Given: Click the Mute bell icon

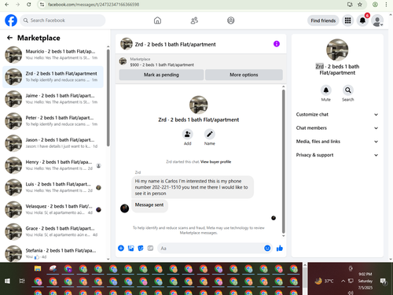Looking at the screenshot, I should [x=326, y=90].
